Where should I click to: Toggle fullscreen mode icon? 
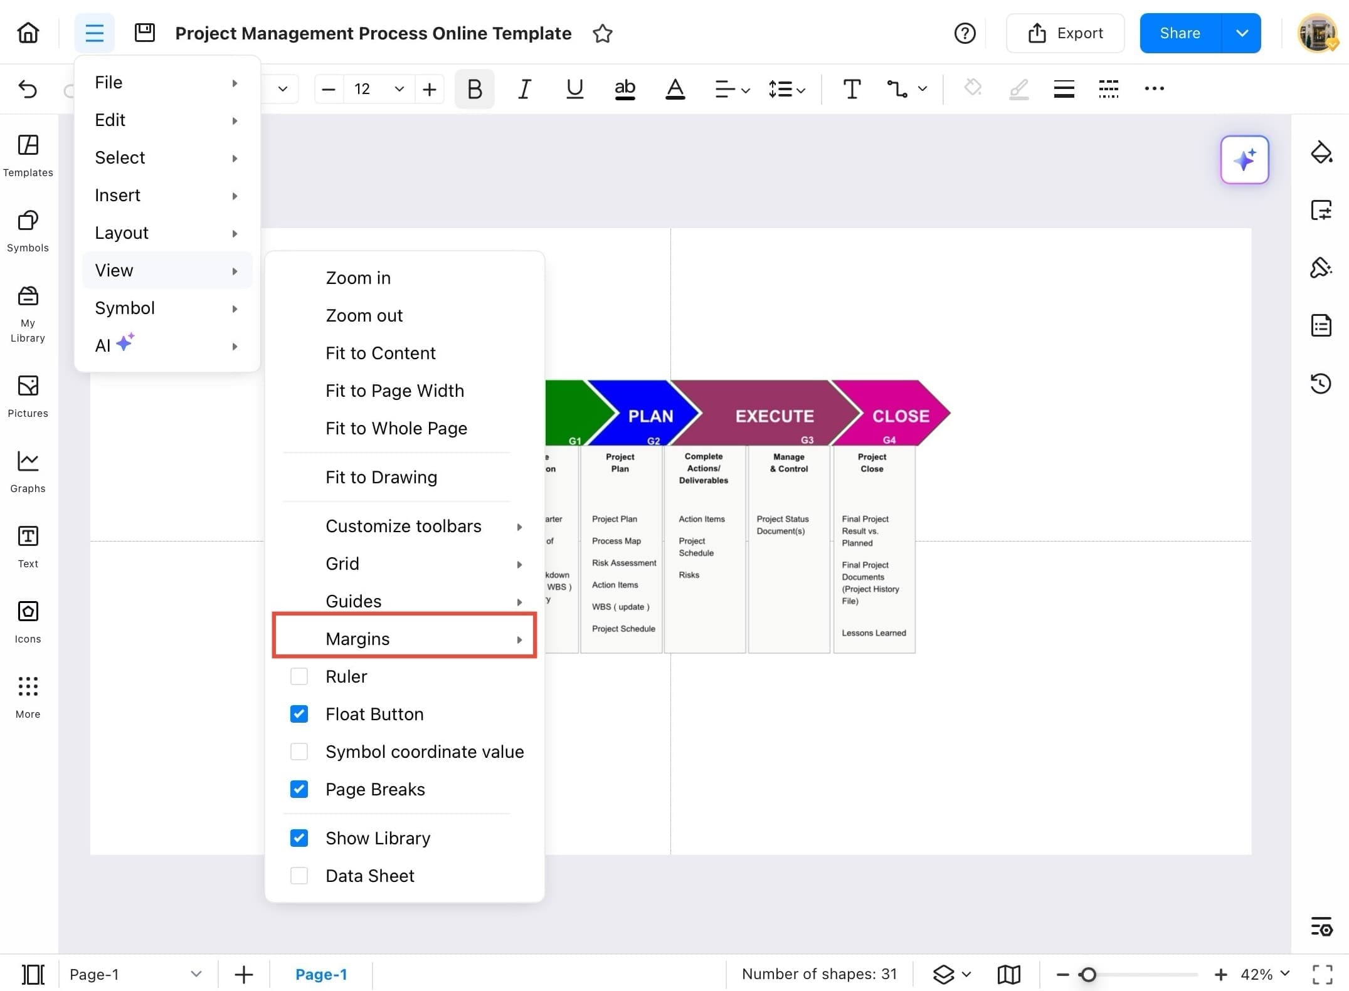coord(1323,974)
